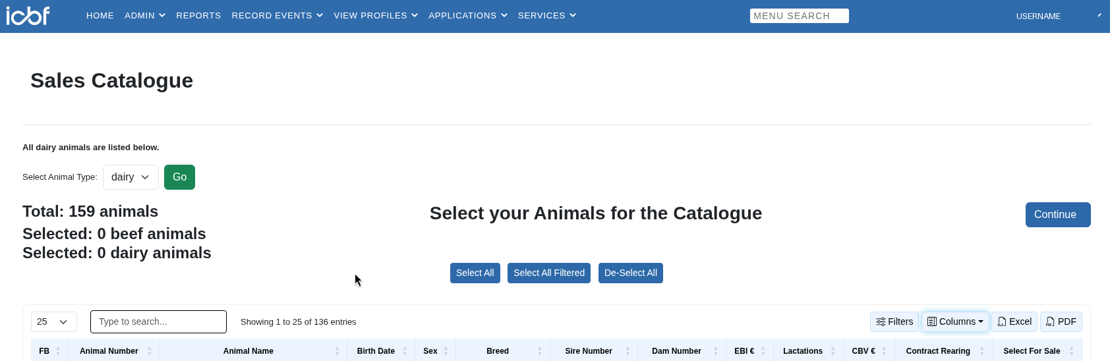Image resolution: width=1110 pixels, height=361 pixels.
Task: Expand the APPLICATIONS menu
Action: (468, 16)
